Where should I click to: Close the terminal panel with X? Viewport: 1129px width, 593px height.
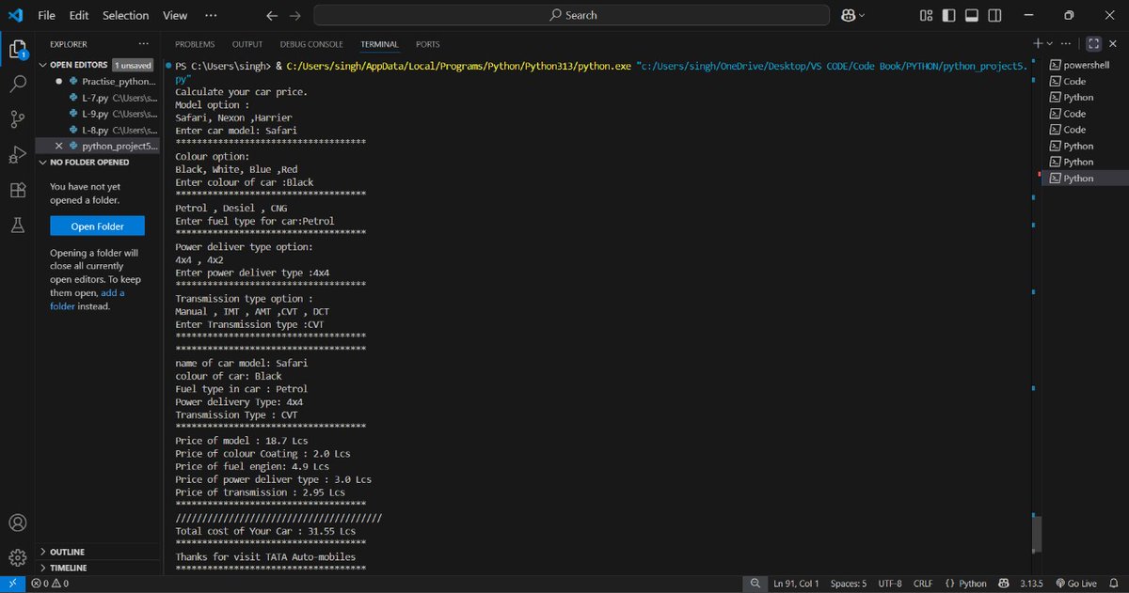coord(1114,44)
